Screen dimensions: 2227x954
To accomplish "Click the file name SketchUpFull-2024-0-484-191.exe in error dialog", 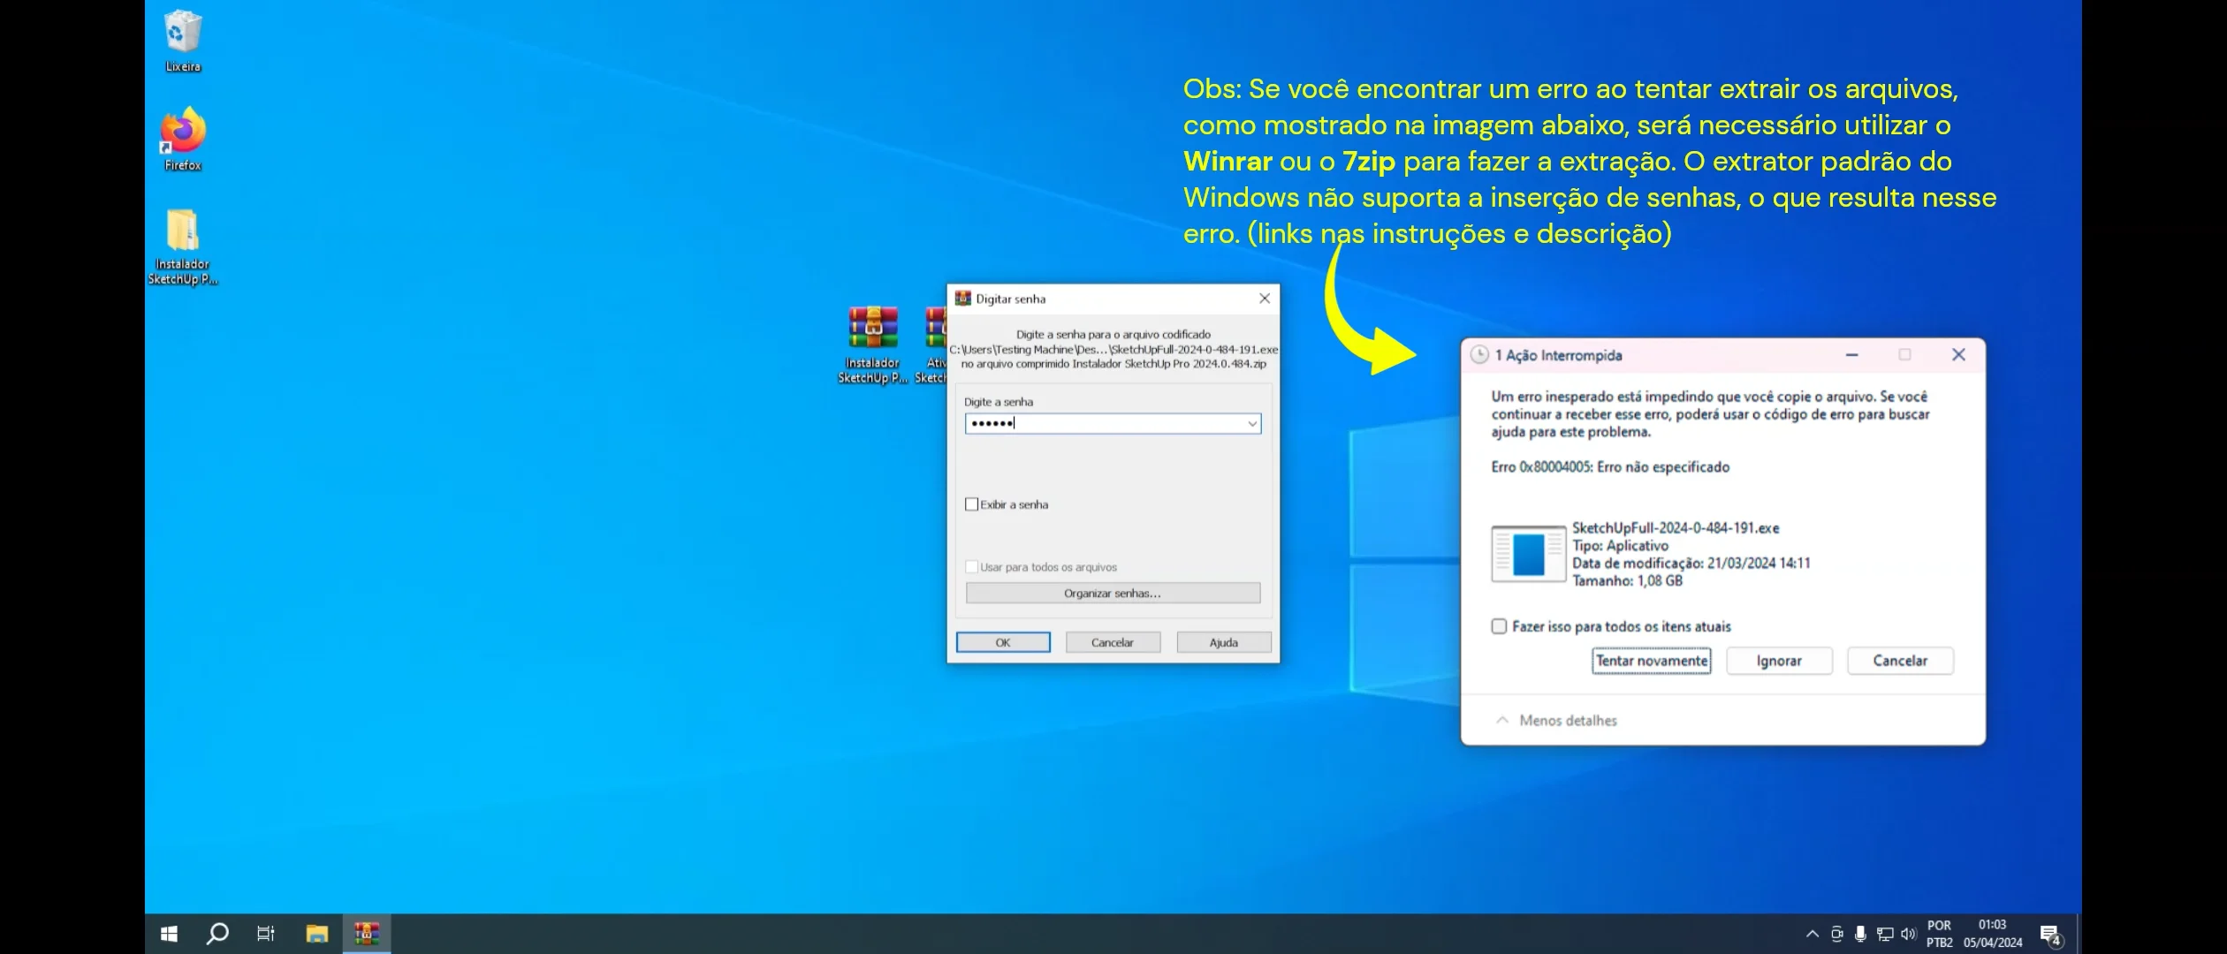I will 1676,528.
